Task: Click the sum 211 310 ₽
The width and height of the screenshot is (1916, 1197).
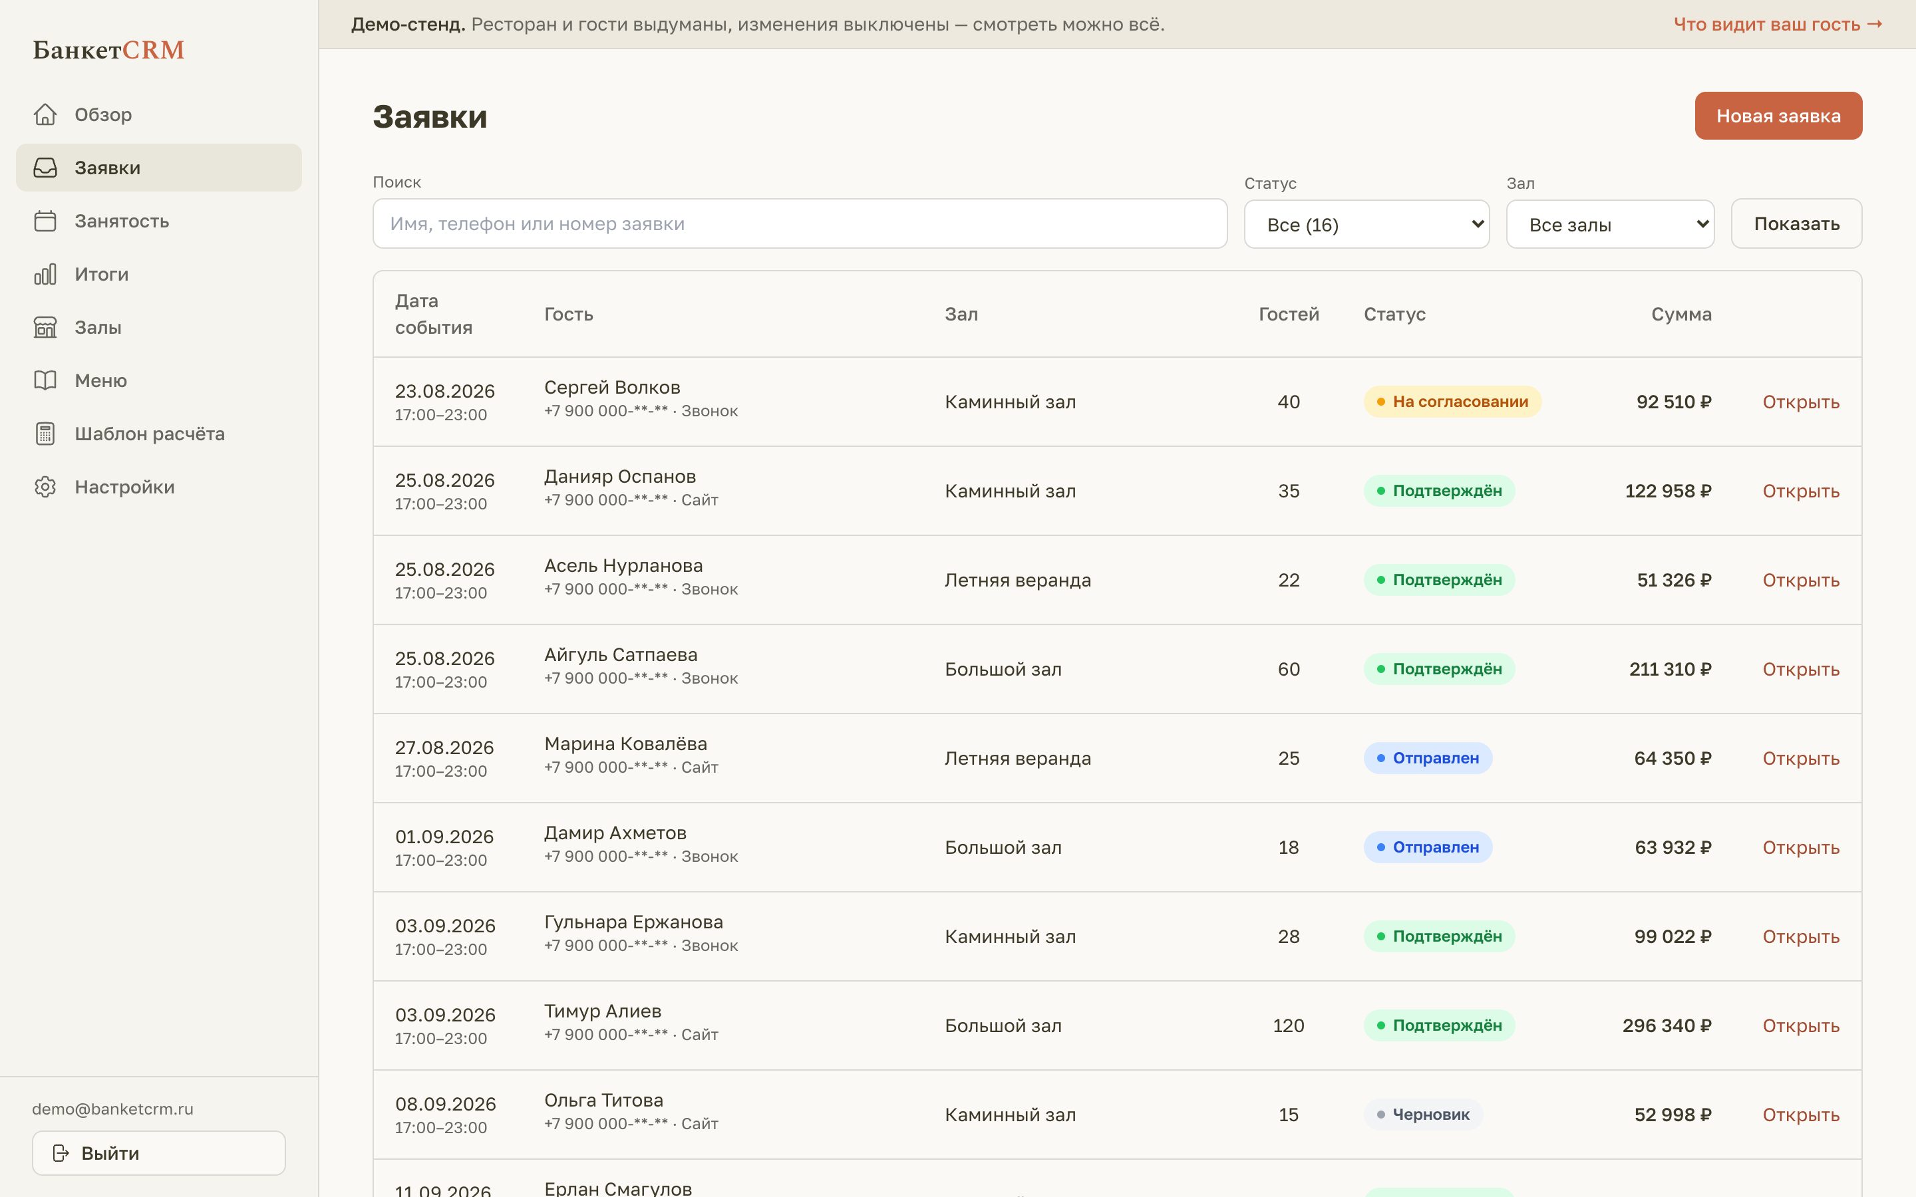Action: 1670,669
